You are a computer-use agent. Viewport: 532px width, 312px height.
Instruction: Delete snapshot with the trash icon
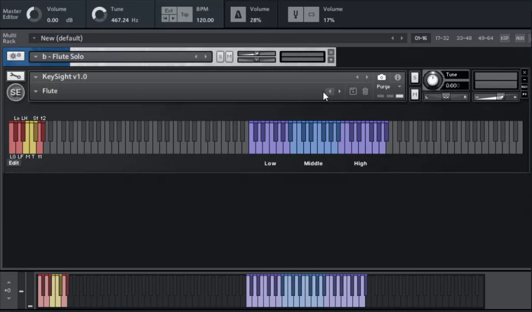pyautogui.click(x=365, y=91)
